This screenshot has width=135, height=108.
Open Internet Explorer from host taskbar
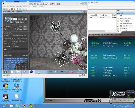coord(5,106)
